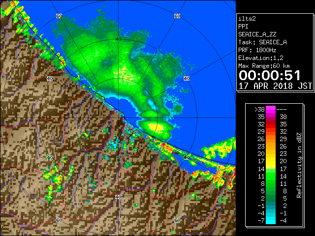
Task: Click the 'PRF: 1800Hz' line
Action: (257, 50)
